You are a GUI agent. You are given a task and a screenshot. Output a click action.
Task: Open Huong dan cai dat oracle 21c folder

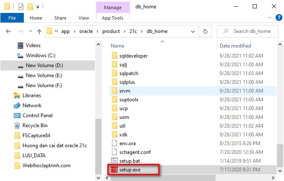point(55,146)
